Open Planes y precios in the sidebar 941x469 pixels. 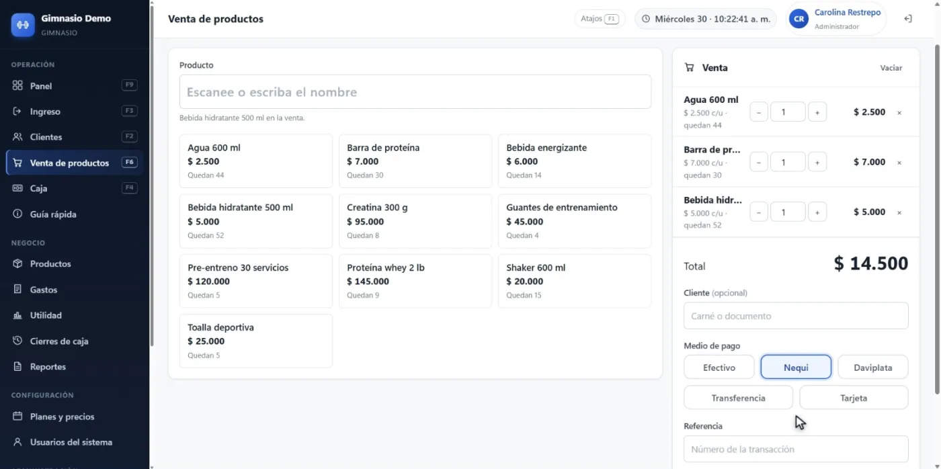click(x=75, y=417)
